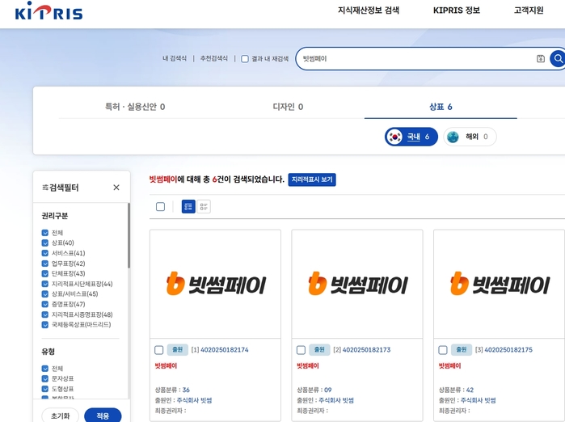Click 상품분류 09 link
The image size is (565, 422).
click(328, 390)
